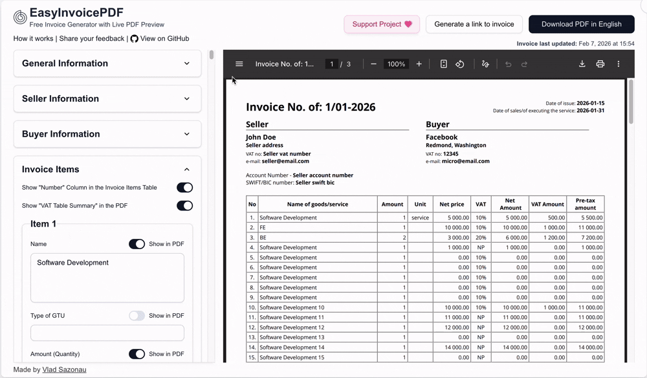
Task: Enable Show in PDF for Type of GTU
Action: pos(137,316)
